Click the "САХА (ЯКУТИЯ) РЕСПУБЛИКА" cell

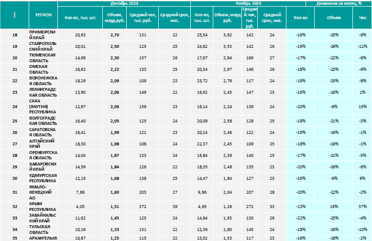tap(44, 107)
